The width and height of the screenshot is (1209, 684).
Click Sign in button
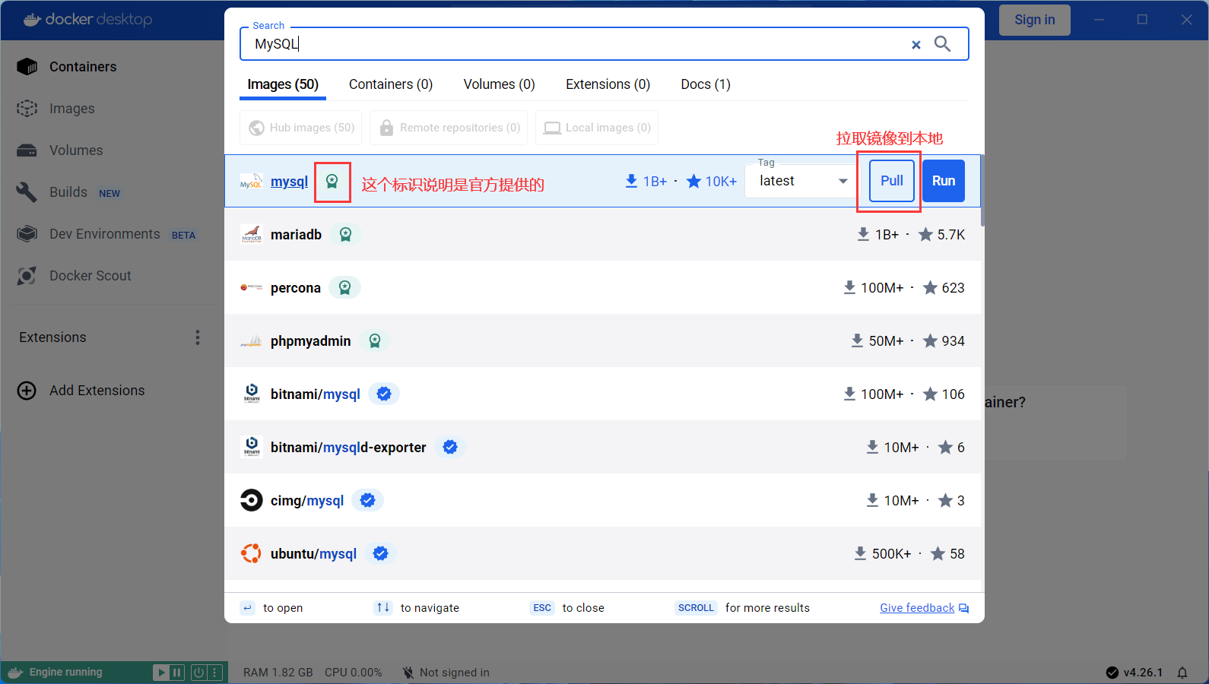[1035, 20]
